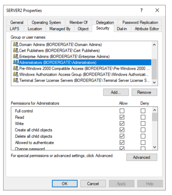Click the Cancel button
Viewport: 172px width, 195px height.
[x=93, y=184]
